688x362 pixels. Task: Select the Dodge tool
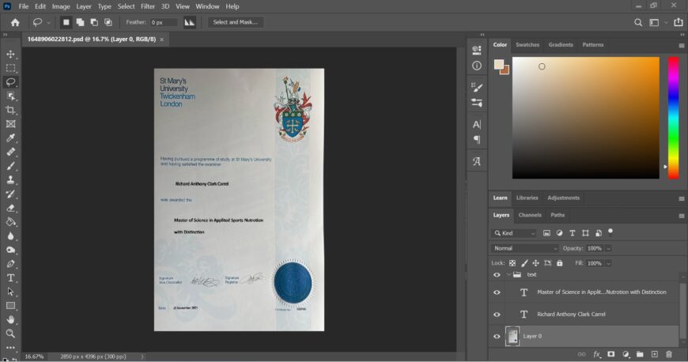(10, 250)
